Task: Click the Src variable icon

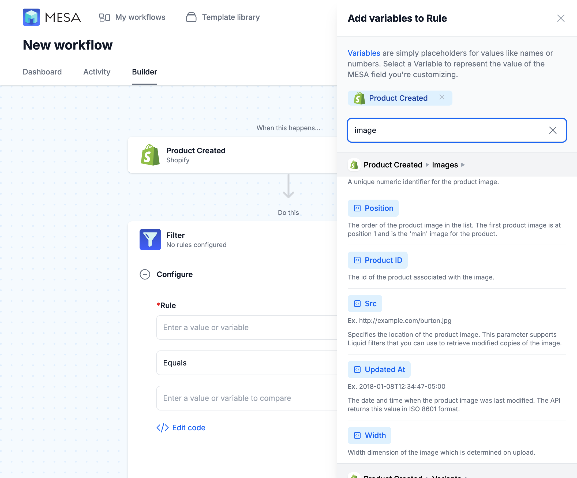Action: click(357, 303)
